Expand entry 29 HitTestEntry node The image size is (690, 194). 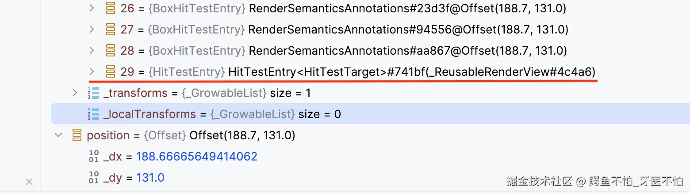tap(92, 71)
